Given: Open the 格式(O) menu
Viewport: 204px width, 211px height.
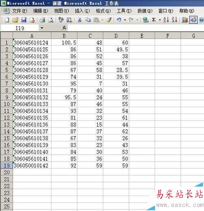Looking at the screenshot, I should [103, 11].
